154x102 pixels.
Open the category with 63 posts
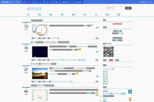[104, 79]
